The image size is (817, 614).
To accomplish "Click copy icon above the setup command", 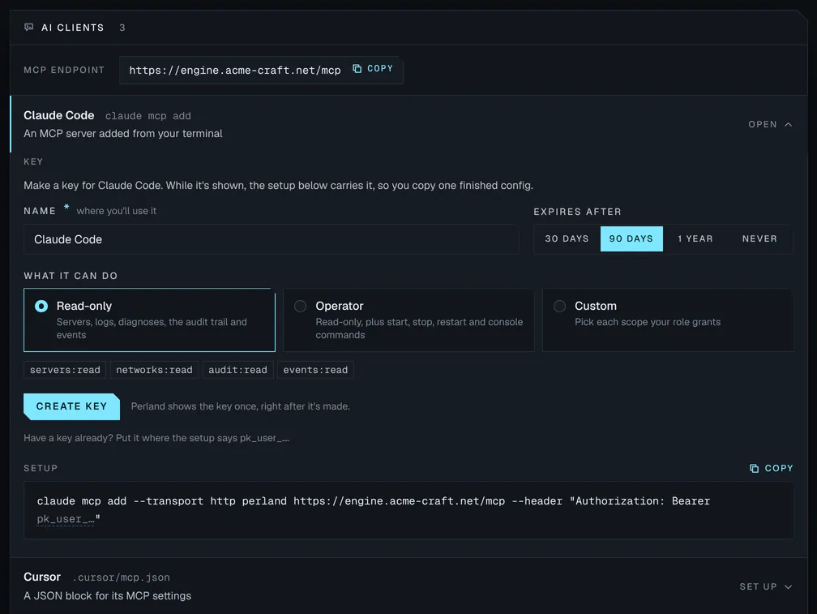I will click(754, 468).
